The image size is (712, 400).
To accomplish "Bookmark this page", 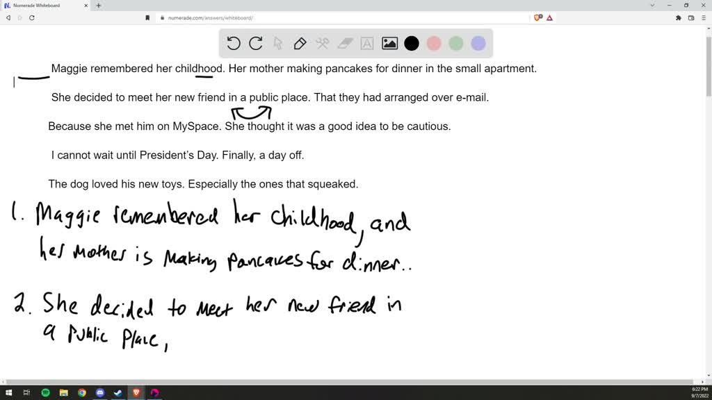I will pos(147,17).
